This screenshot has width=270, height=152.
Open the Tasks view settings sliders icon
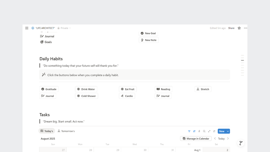click(214, 131)
